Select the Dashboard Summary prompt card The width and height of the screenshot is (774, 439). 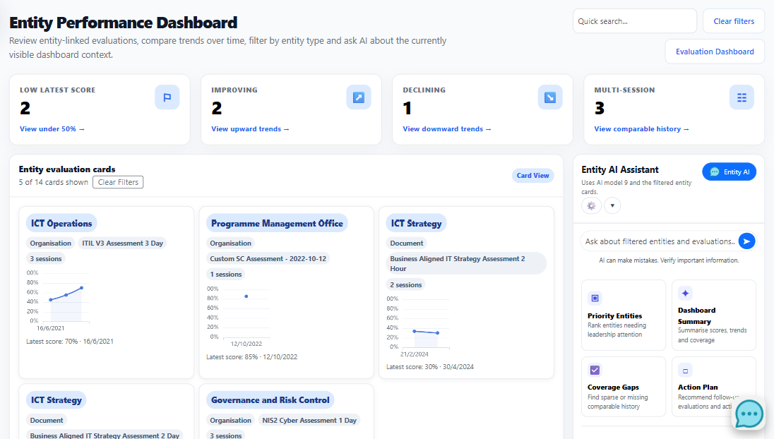[x=714, y=315]
